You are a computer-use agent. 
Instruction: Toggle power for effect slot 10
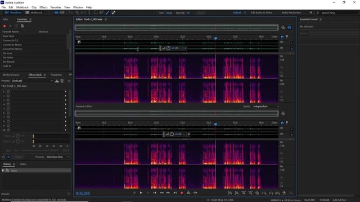click(8, 130)
